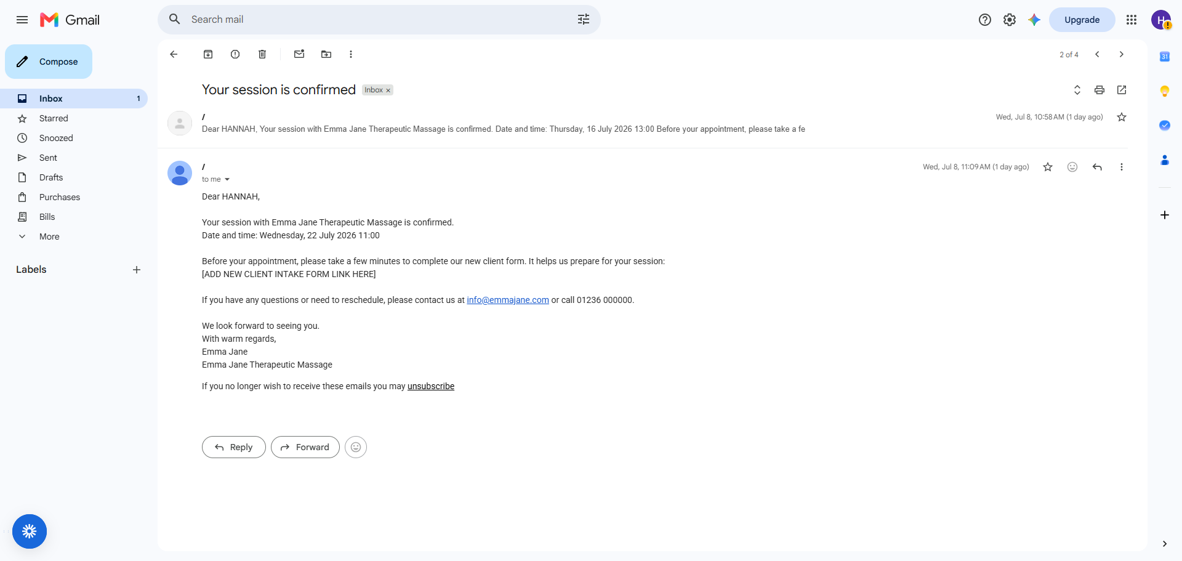Click the unsubscribe link
Image resolution: width=1182 pixels, height=561 pixels.
[x=431, y=386]
